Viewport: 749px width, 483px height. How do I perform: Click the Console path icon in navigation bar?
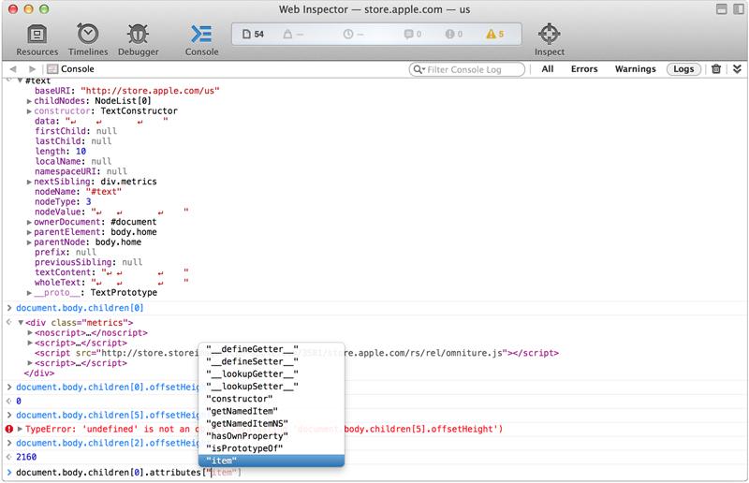(52, 68)
